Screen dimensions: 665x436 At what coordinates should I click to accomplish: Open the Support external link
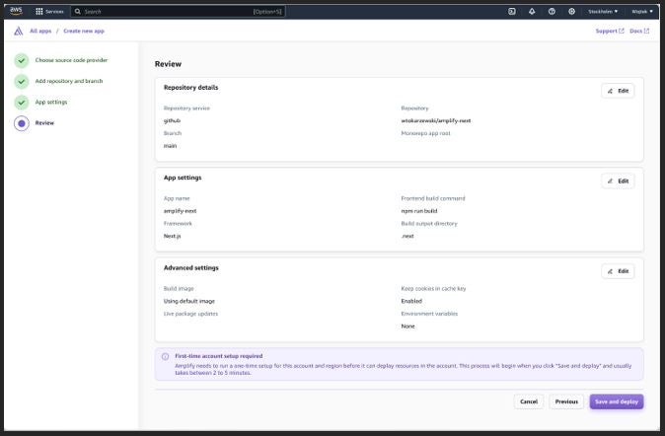coord(609,31)
